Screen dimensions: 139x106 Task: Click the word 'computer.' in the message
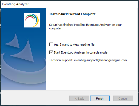[x=56, y=29]
